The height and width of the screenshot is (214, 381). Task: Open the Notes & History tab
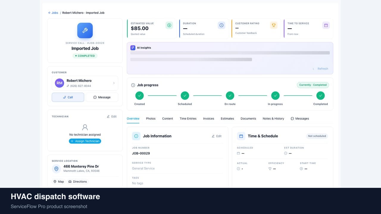pos(273,119)
